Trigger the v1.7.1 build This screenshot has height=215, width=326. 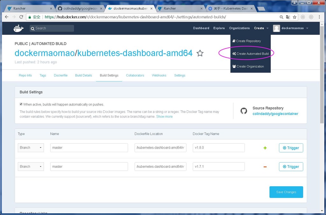pyautogui.click(x=291, y=167)
